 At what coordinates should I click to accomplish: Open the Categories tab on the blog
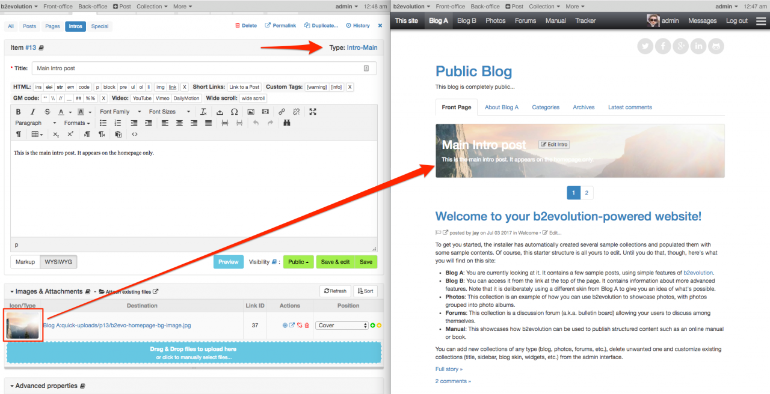click(546, 108)
